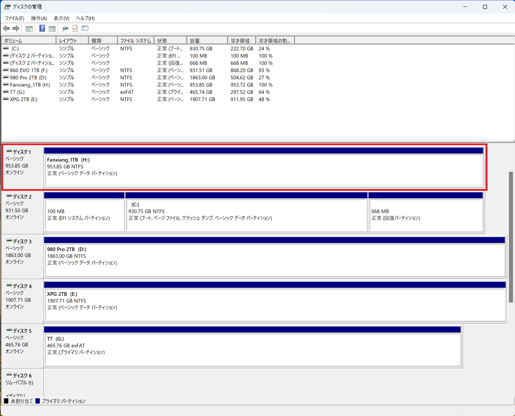Select the drive icon of the 980 Pro 2TB (D:) list row
Screen dimensions: 515x416
(6, 77)
